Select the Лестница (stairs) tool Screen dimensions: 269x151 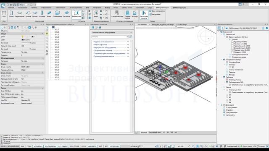(66, 14)
